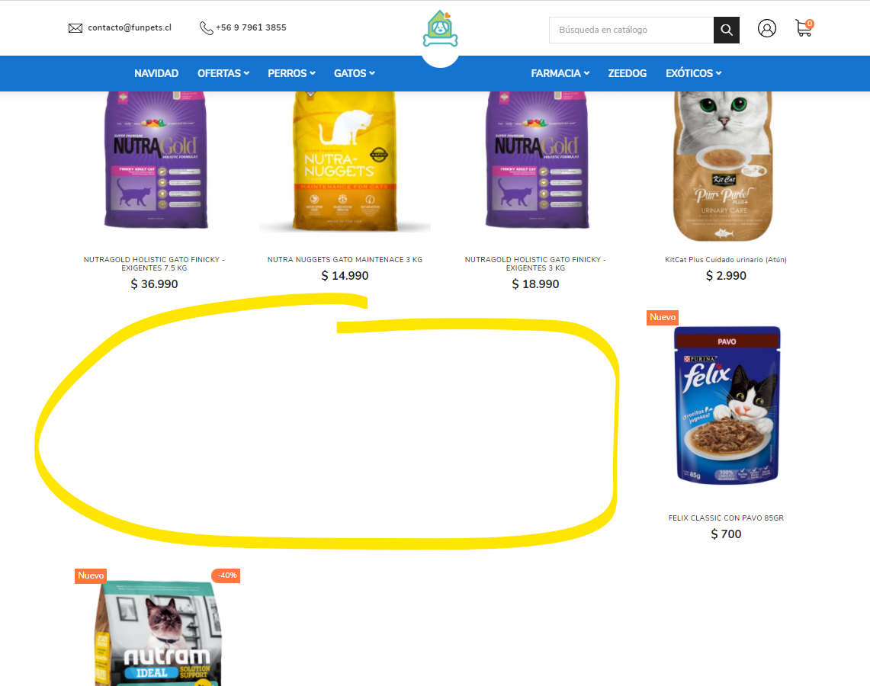870x686 pixels.
Task: Open the ZEEDOG menu item
Action: click(627, 73)
